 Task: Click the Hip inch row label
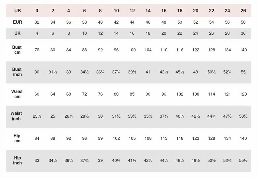(x=18, y=160)
